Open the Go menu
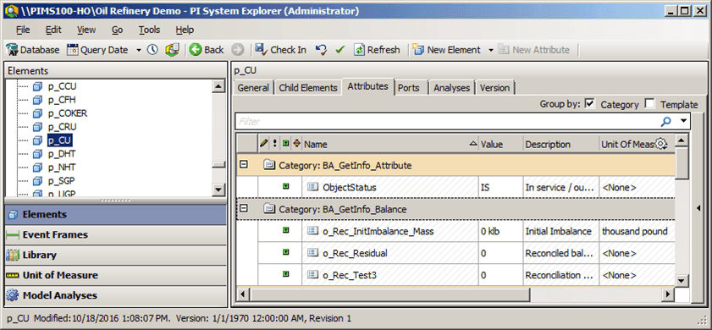 [x=118, y=30]
